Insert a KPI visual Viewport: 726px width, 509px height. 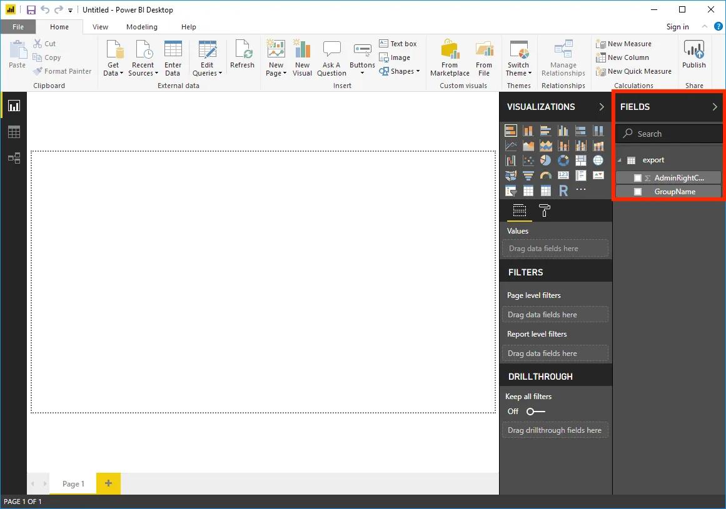598,175
